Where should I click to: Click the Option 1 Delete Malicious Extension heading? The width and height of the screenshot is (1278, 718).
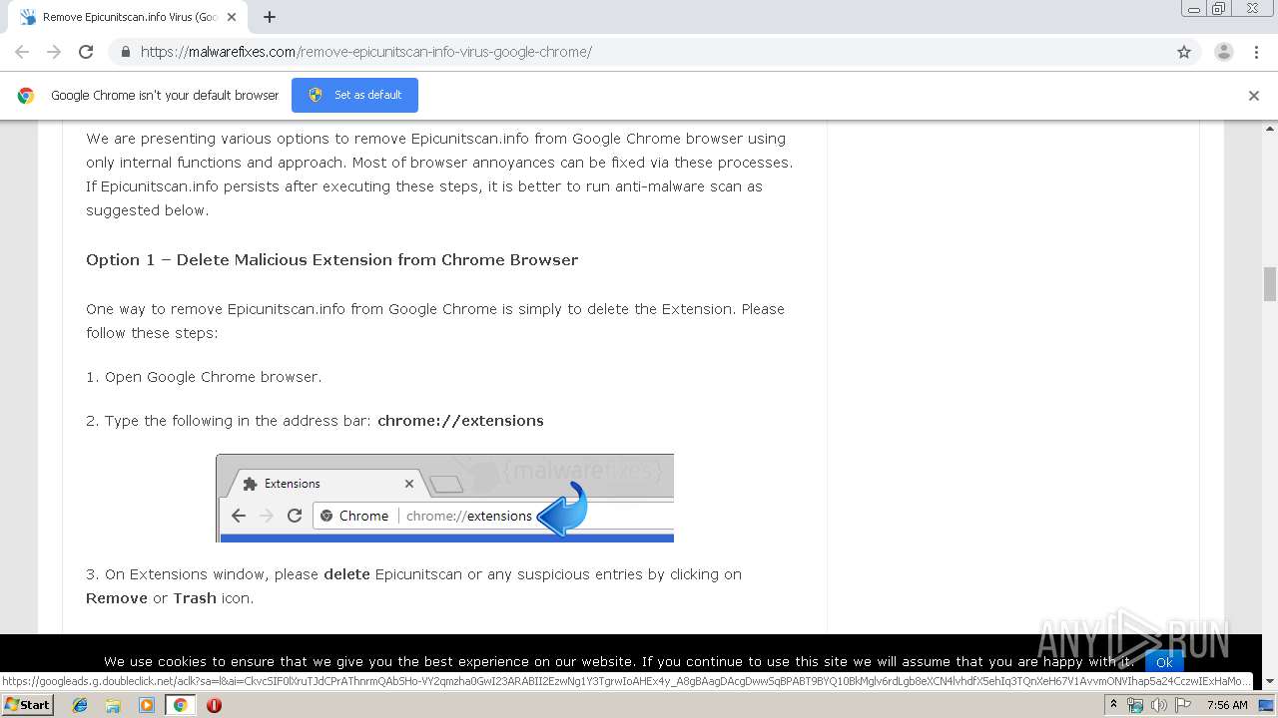[x=331, y=259]
